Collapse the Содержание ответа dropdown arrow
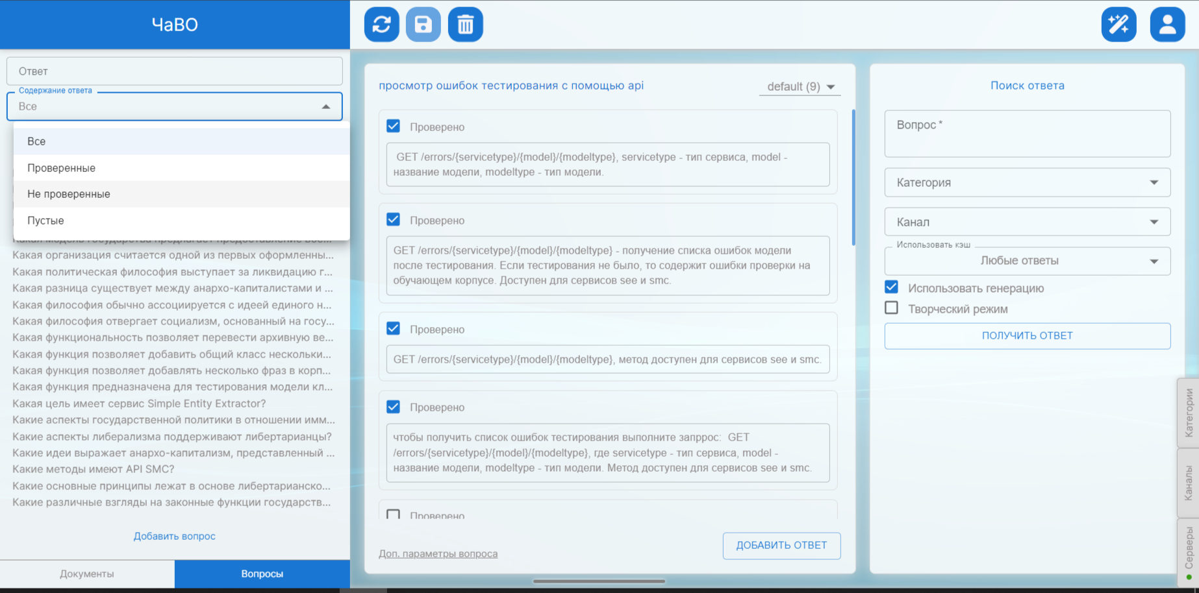The width and height of the screenshot is (1199, 593). (326, 106)
